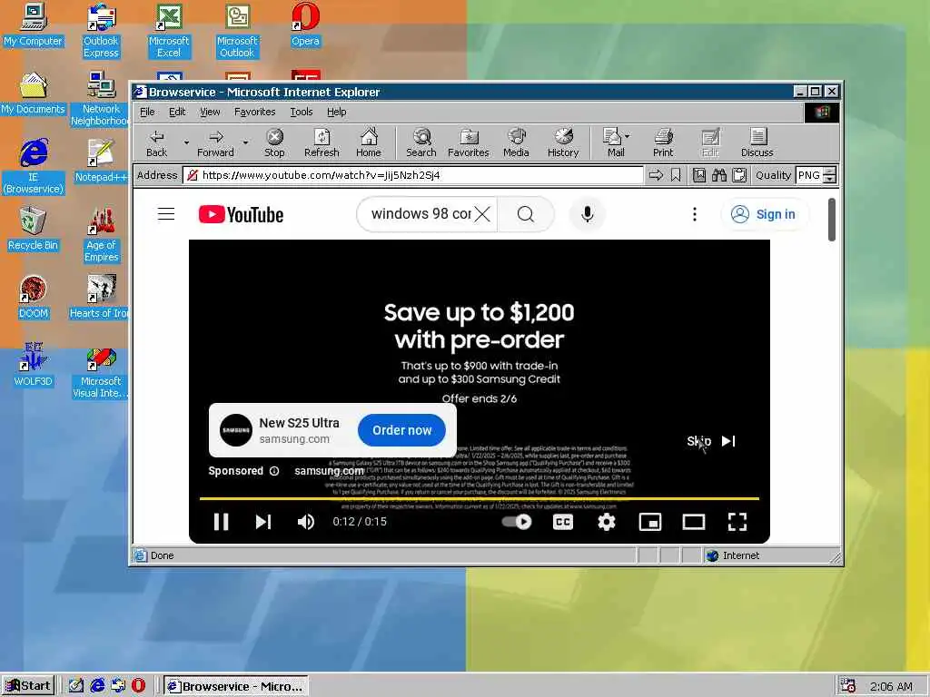Image resolution: width=930 pixels, height=697 pixels.
Task: Open the Edit menu
Action: click(177, 112)
